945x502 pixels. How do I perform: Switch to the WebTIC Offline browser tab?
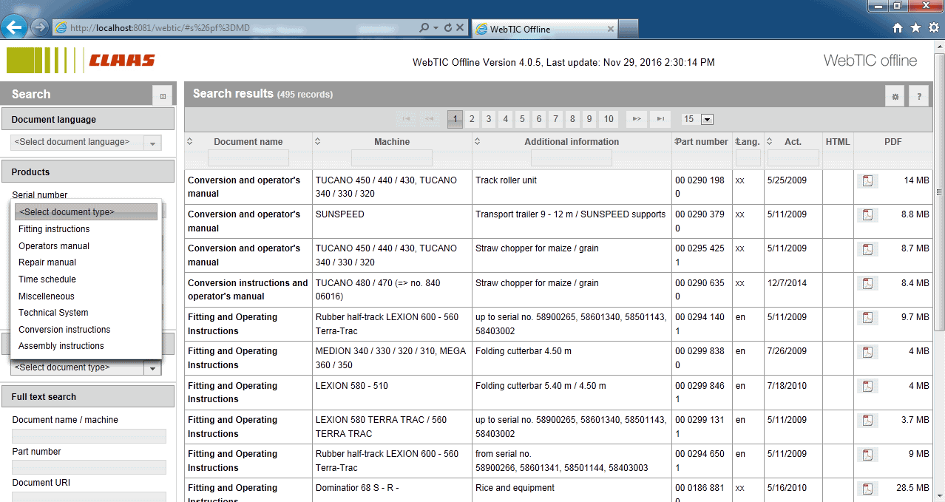544,29
